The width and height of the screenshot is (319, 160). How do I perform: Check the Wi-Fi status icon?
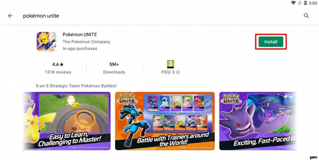(x=293, y=3)
